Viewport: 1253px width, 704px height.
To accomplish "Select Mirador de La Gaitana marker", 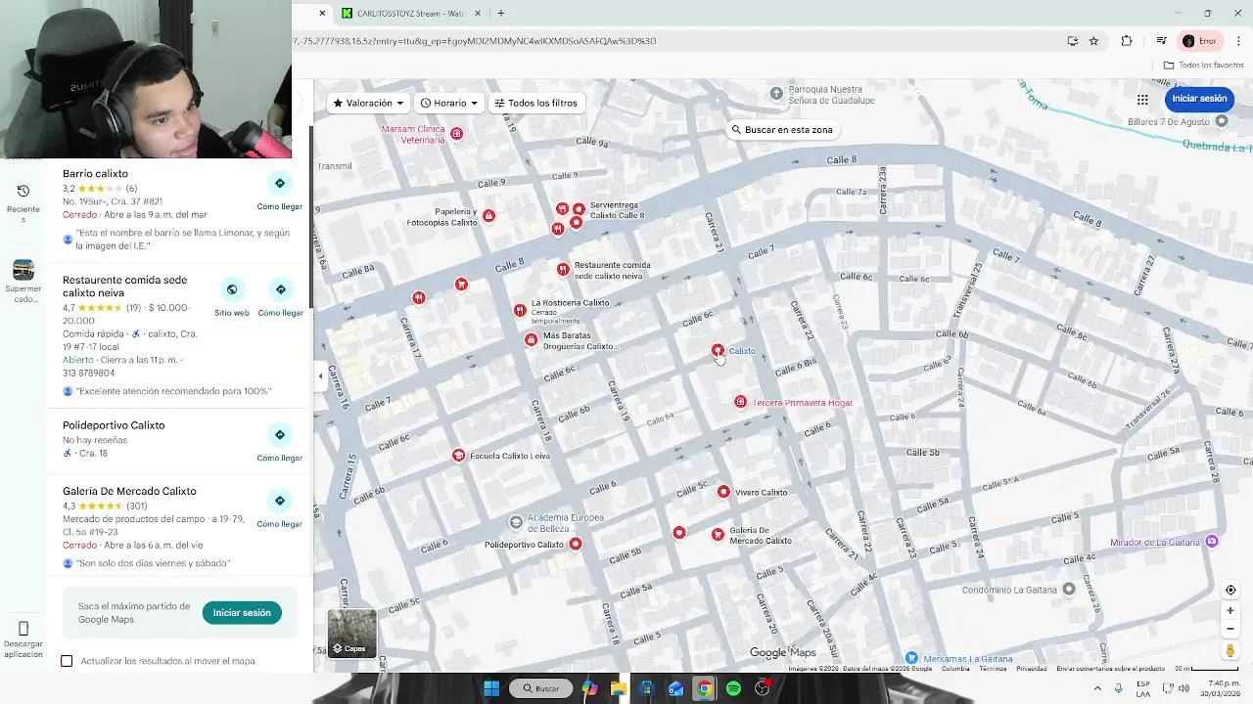I will tap(1212, 542).
